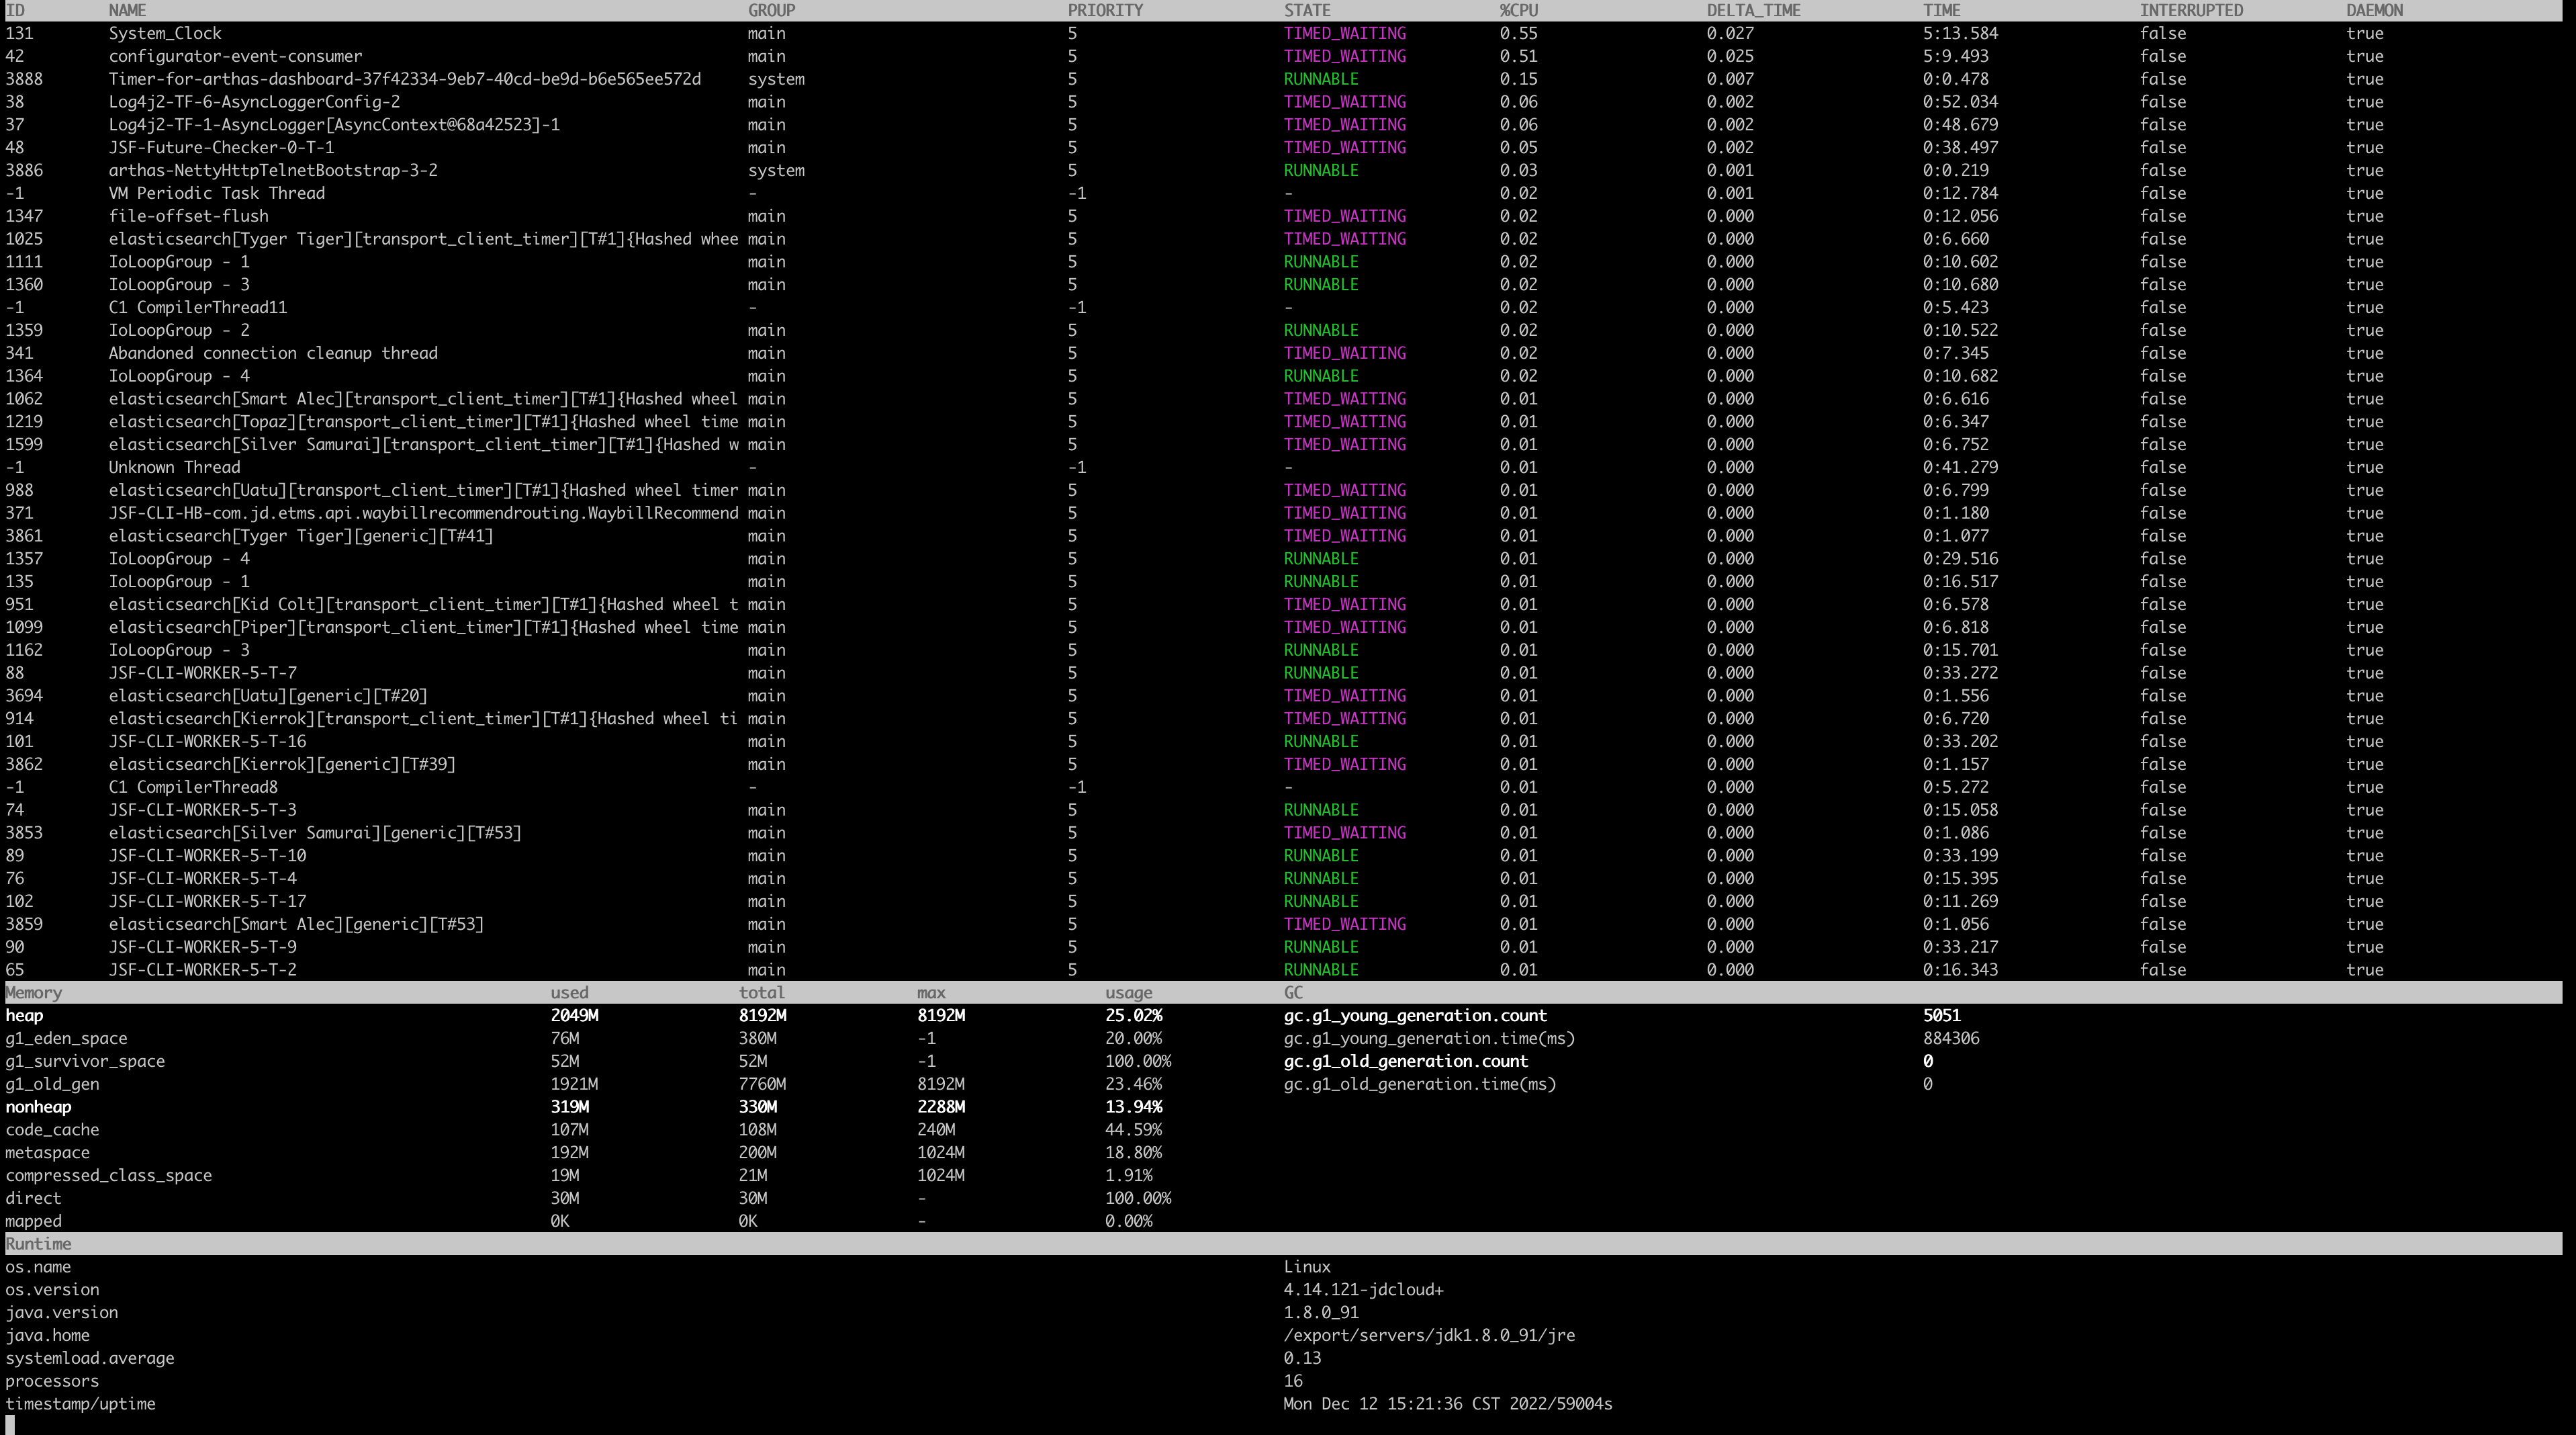Screen dimensions: 2576x1435
Task: Select the heap memory row label
Action: (x=24, y=1016)
